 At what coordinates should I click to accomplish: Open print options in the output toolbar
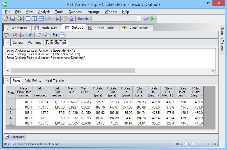15,35
